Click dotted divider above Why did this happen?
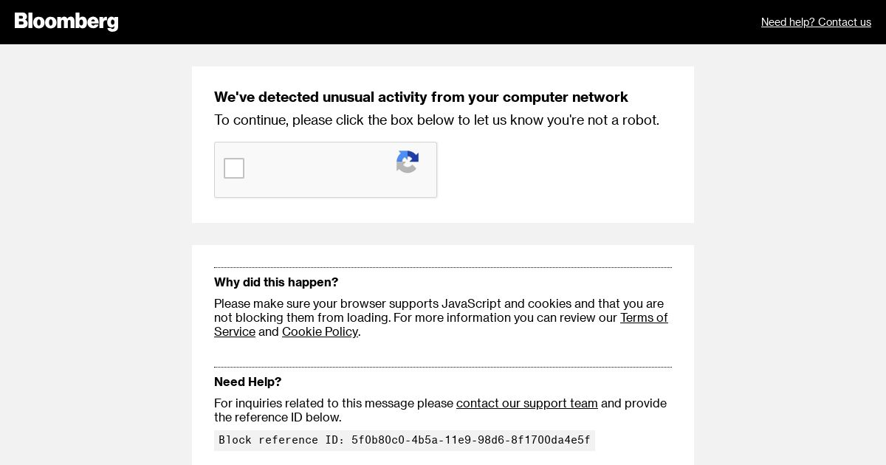The image size is (886, 465). click(x=443, y=267)
